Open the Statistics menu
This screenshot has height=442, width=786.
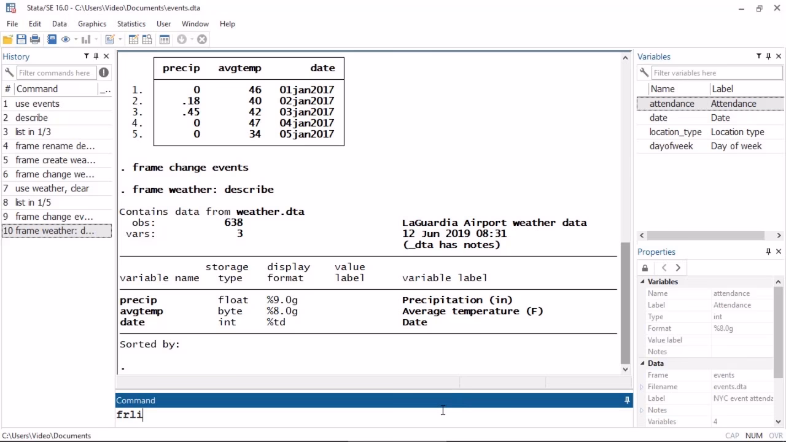(x=131, y=23)
